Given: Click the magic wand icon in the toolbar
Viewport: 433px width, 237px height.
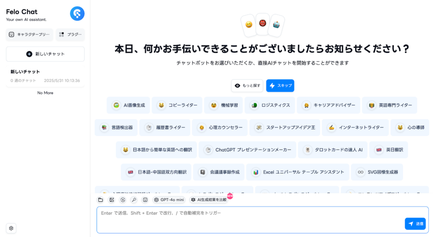Looking at the screenshot, I should coord(134,200).
